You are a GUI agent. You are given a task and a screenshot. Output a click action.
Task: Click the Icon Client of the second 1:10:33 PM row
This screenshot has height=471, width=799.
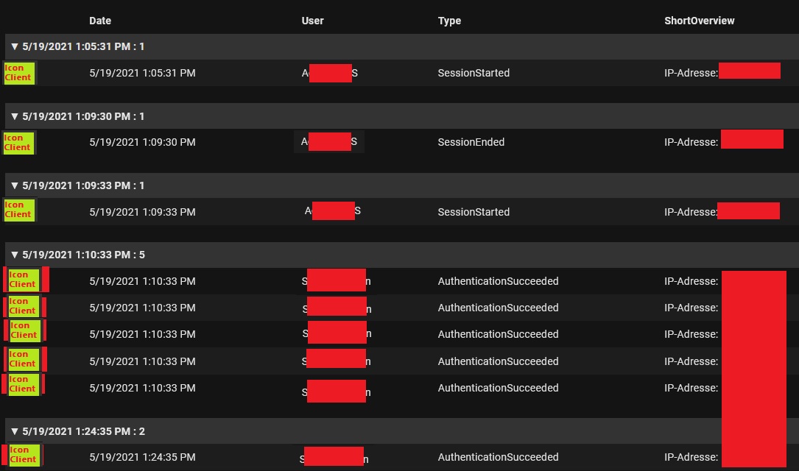pos(24,306)
